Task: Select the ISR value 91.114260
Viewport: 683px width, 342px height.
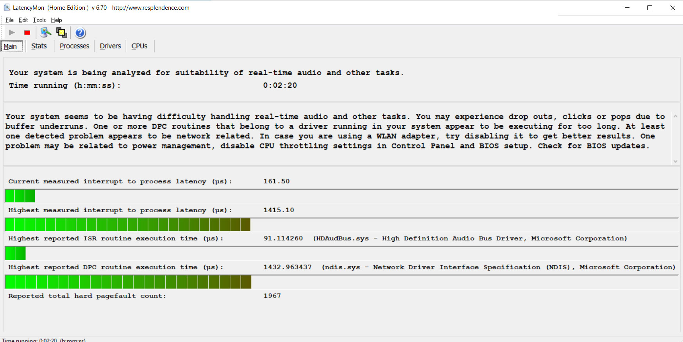Action: [x=283, y=238]
